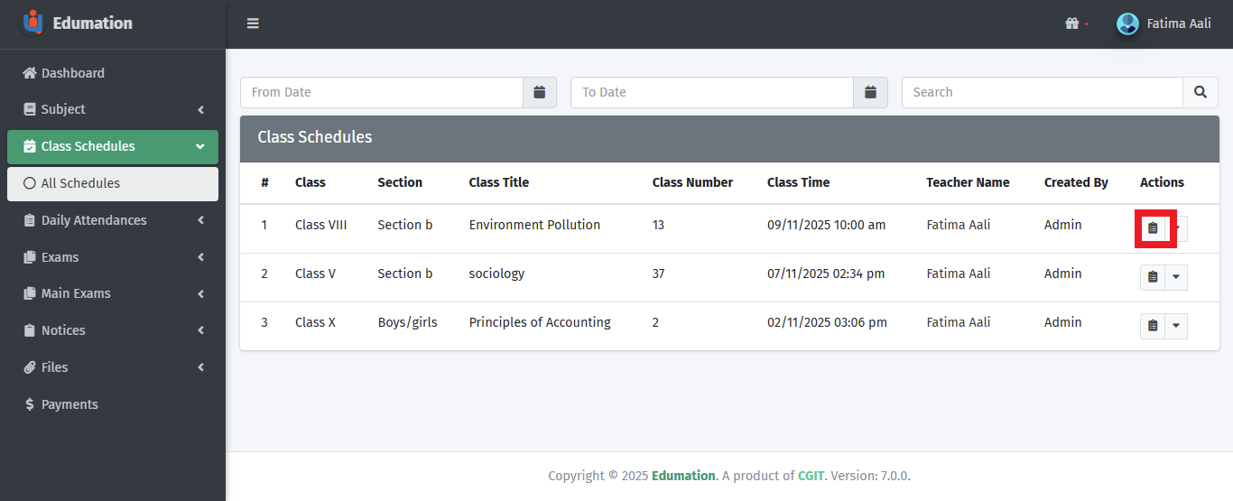Follow the CGIT footer link
Image resolution: width=1233 pixels, height=501 pixels.
tap(811, 476)
